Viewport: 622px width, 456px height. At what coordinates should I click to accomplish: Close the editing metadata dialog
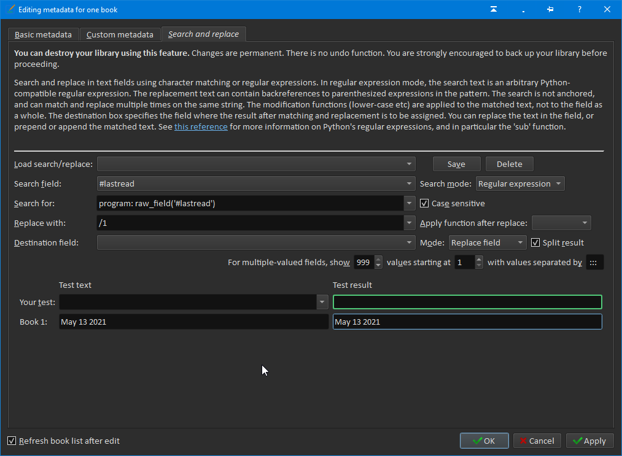(607, 9)
